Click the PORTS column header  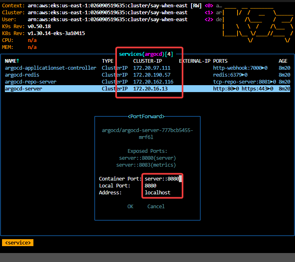(x=220, y=61)
